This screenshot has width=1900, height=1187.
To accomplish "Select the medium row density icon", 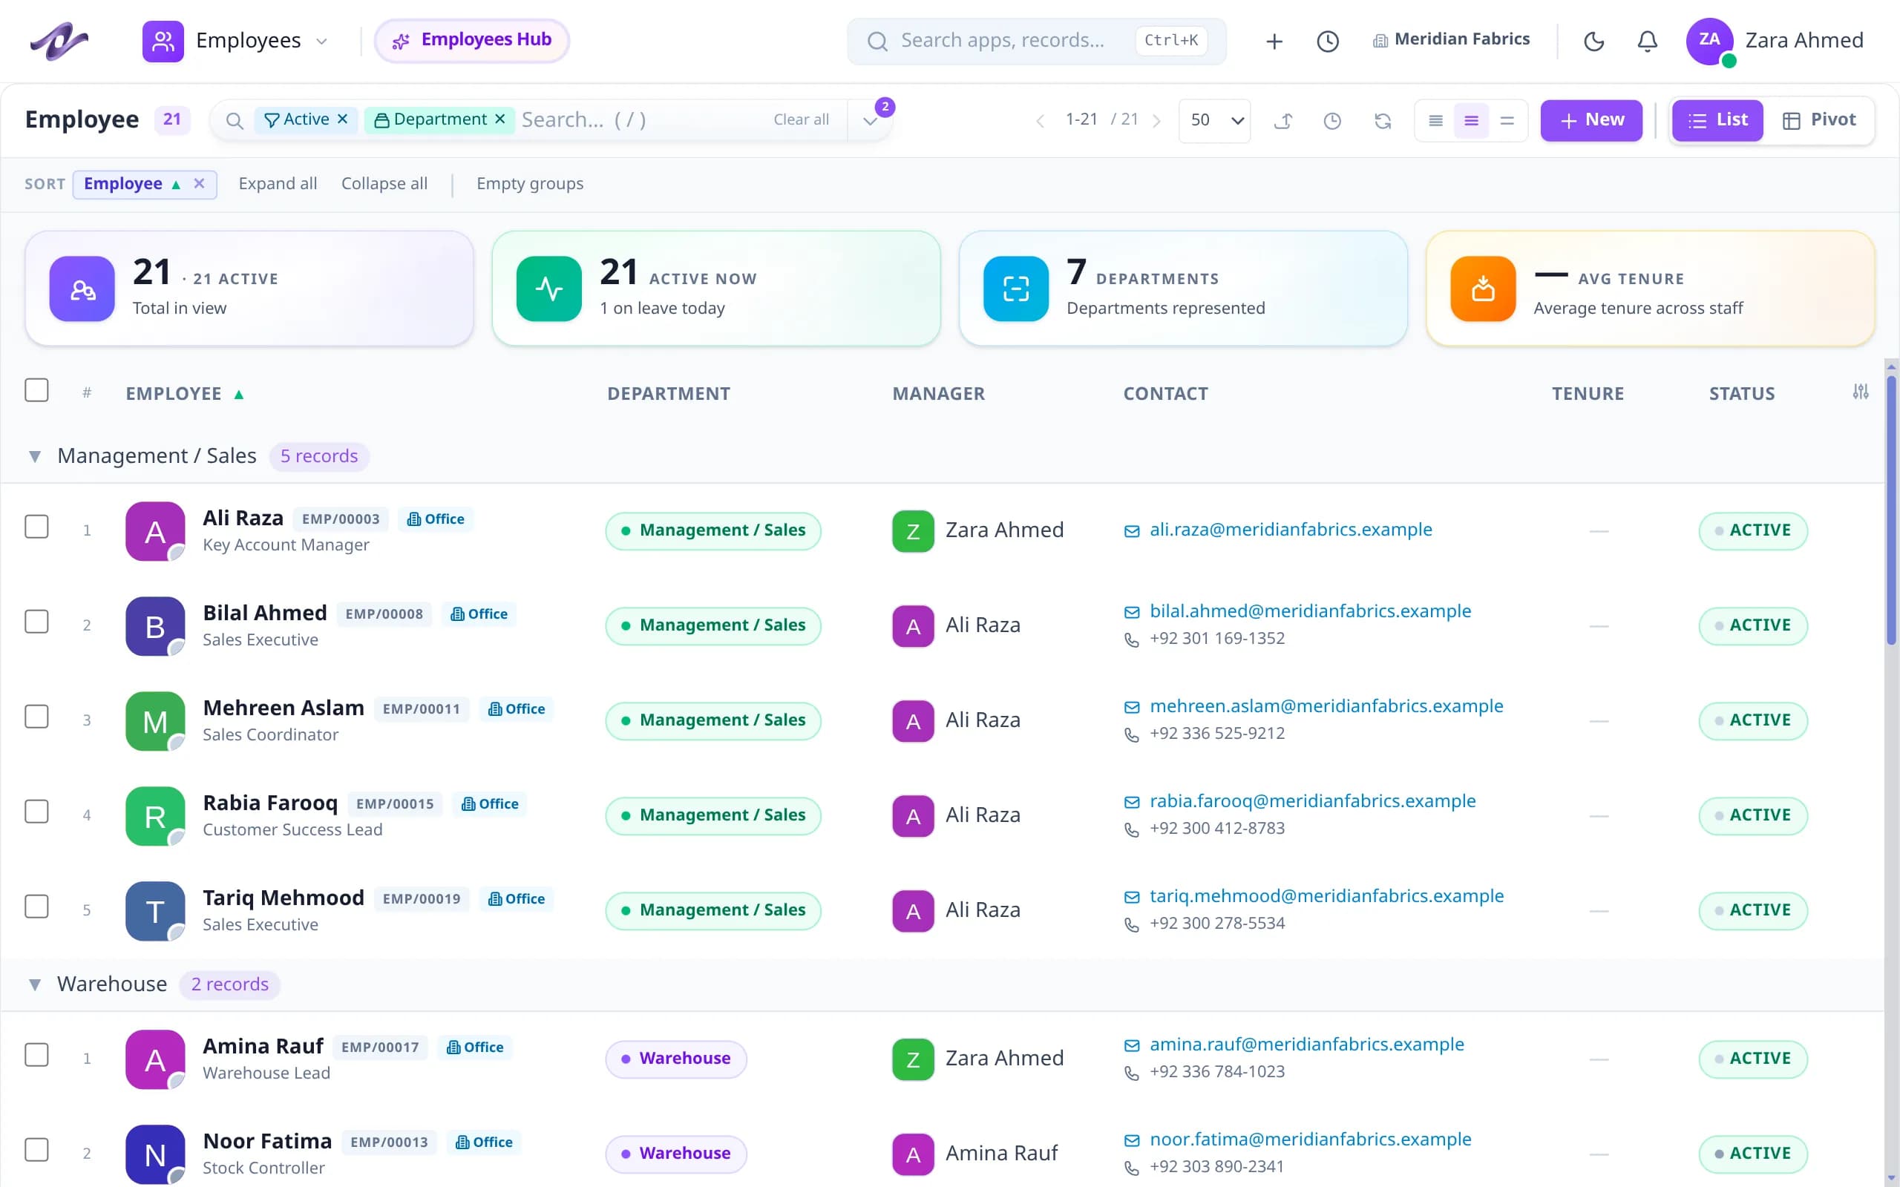I will click(x=1471, y=120).
